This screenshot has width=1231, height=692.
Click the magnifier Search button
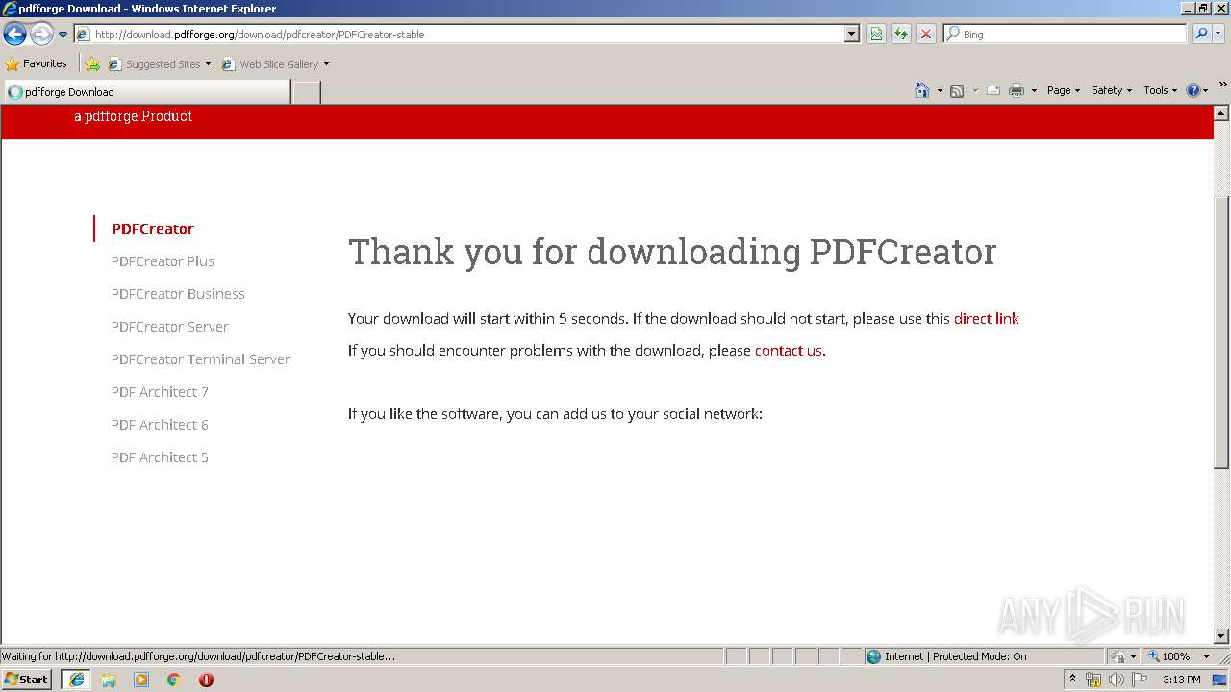click(1200, 35)
